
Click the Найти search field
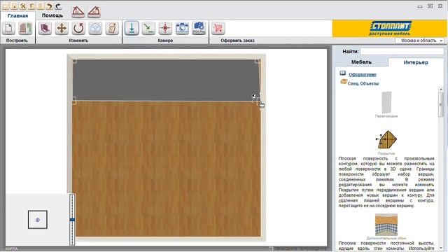[x=402, y=51]
